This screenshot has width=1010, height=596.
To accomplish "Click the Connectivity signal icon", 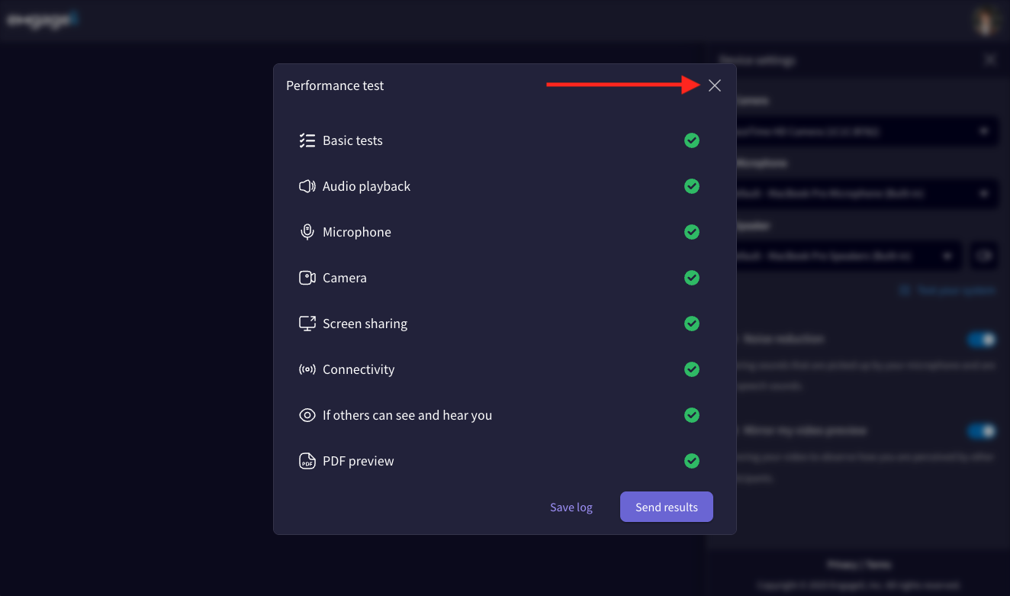I will [307, 369].
